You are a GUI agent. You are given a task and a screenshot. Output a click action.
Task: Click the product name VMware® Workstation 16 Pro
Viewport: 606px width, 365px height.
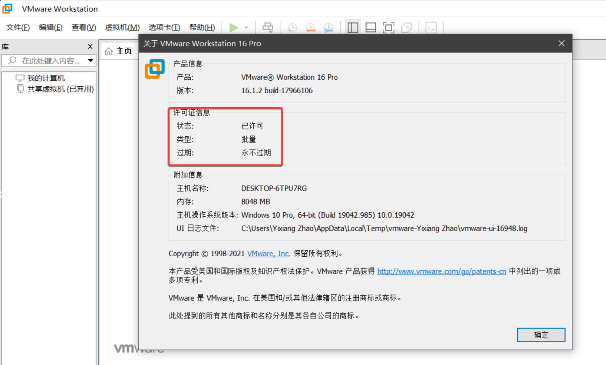(x=290, y=77)
